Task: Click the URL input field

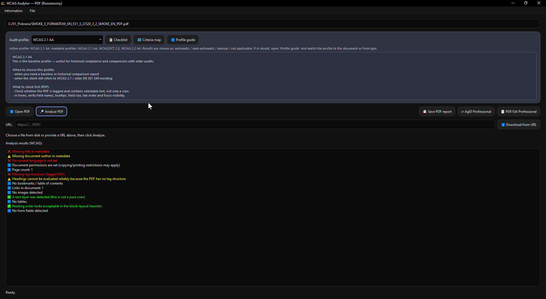Action: [255, 125]
